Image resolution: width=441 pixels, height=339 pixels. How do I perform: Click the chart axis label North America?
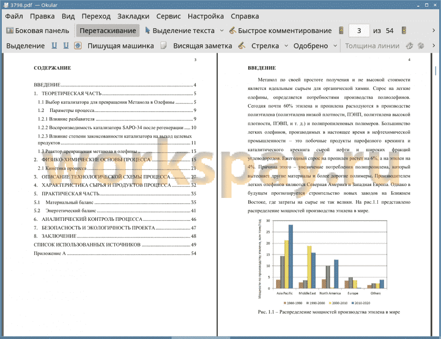pyautogui.click(x=330, y=293)
